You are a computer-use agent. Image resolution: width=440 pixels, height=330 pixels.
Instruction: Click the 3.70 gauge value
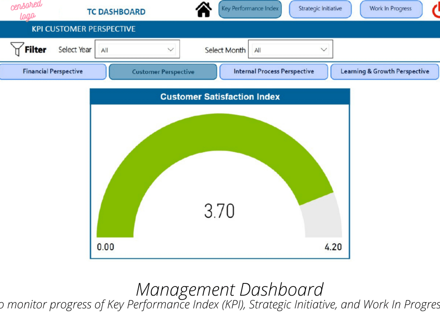coord(219,211)
